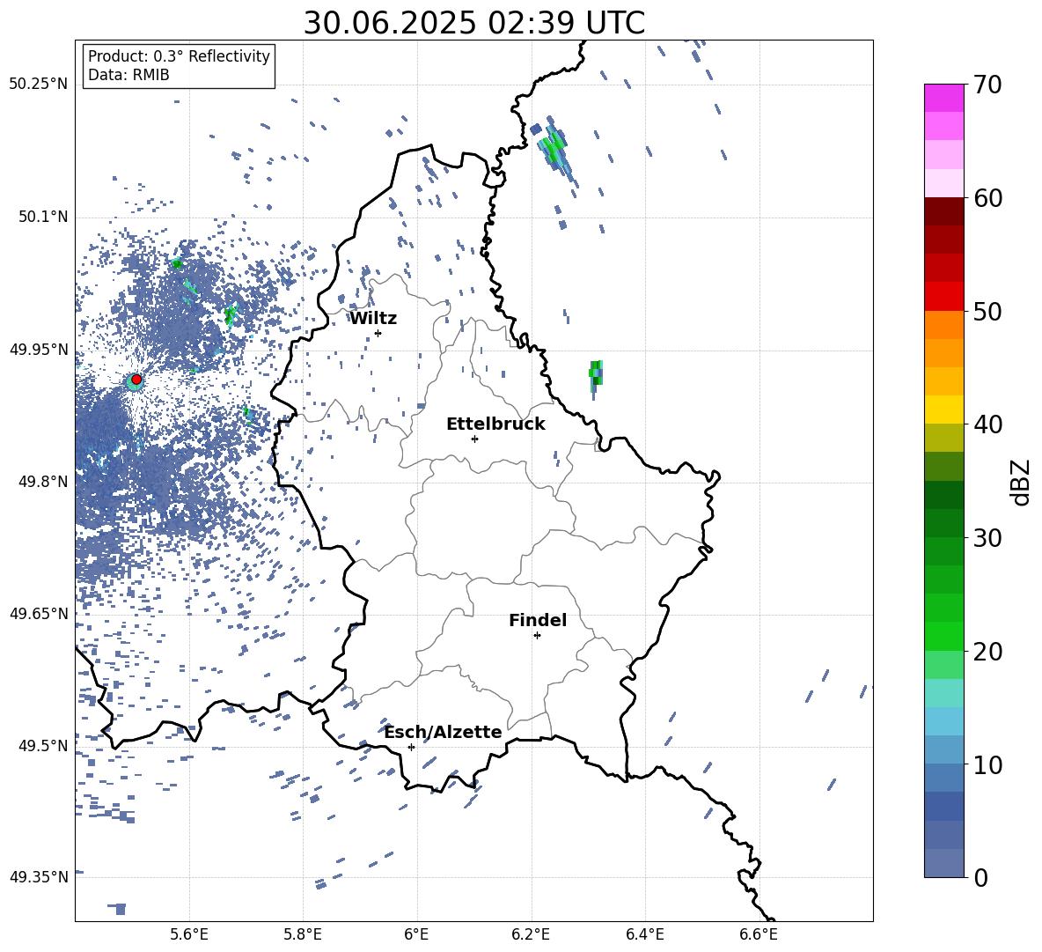The height and width of the screenshot is (952, 1042).
Task: Click the 49.65°N latitude label
Action: 39,614
